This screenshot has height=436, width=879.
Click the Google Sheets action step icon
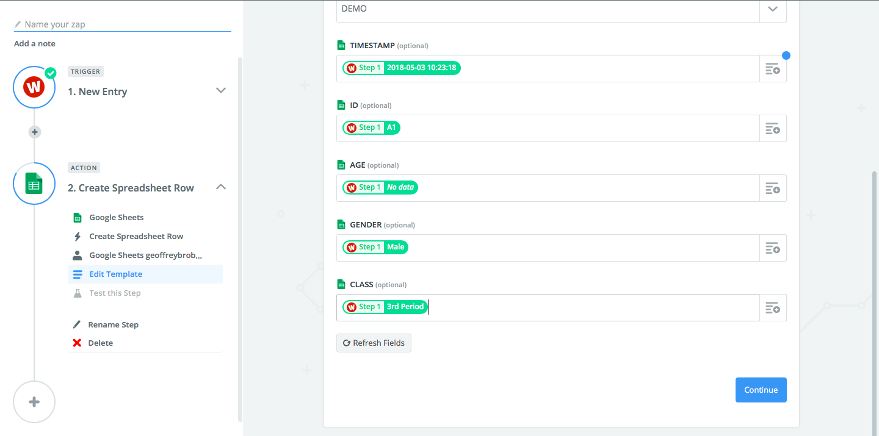pos(34,184)
